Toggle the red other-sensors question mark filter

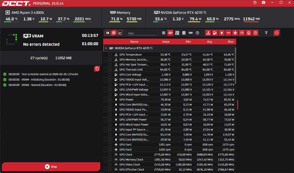[x=255, y=33]
